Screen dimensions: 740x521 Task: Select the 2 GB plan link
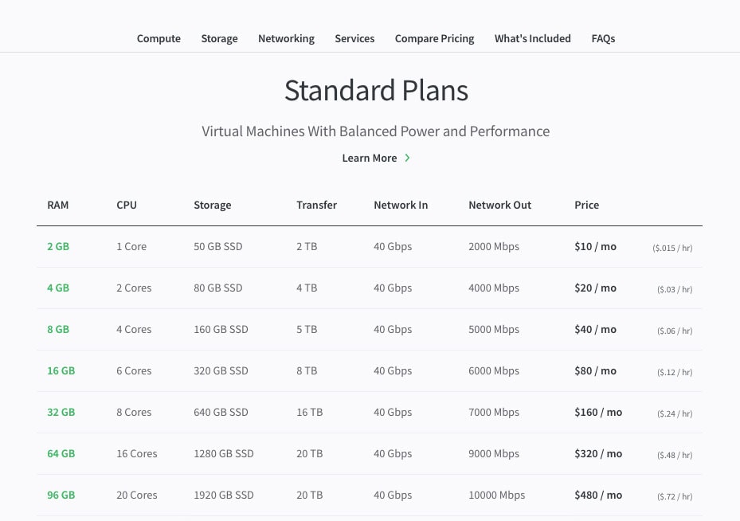click(x=58, y=246)
